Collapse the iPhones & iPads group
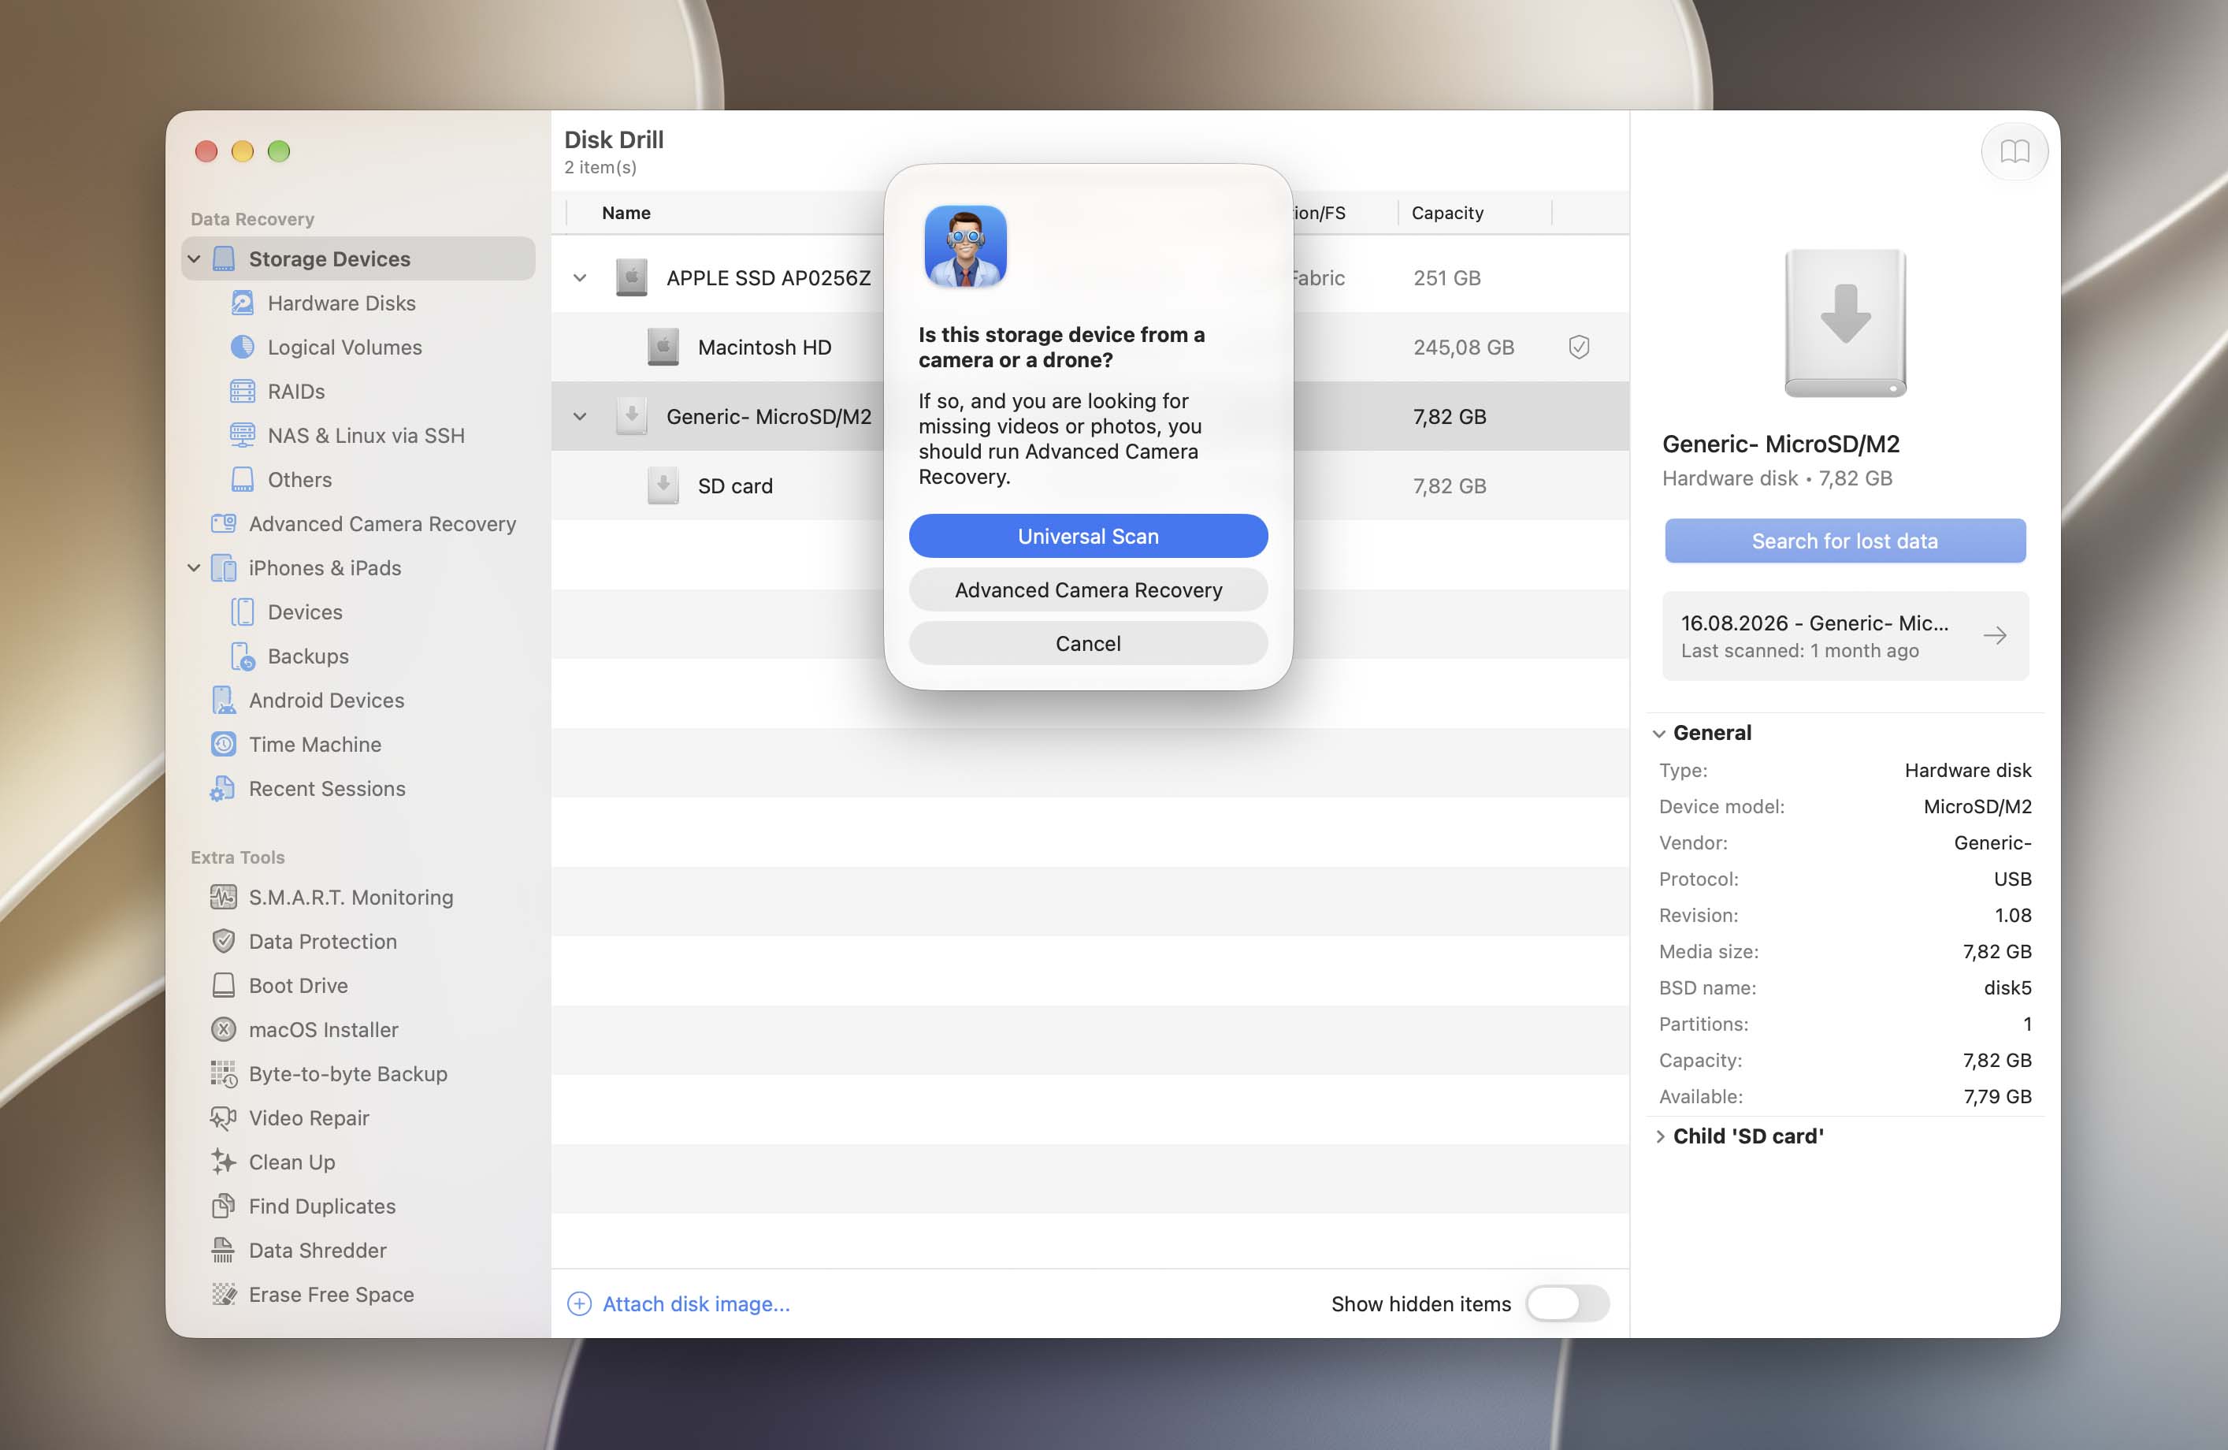The height and width of the screenshot is (1450, 2228). tap(194, 567)
